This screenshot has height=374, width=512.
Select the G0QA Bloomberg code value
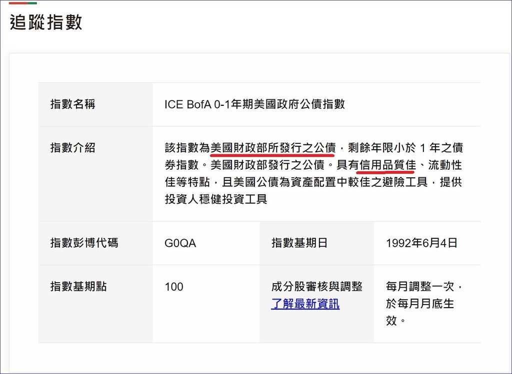[x=180, y=243]
